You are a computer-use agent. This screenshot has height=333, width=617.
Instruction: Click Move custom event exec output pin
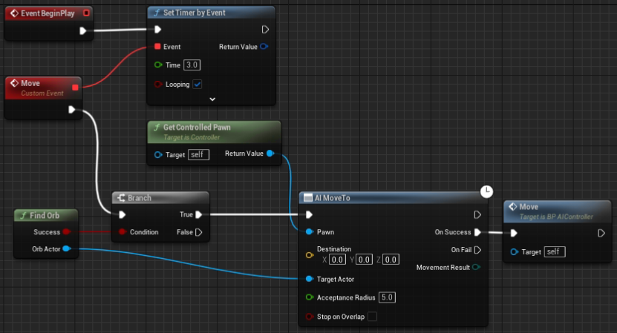pos(71,109)
